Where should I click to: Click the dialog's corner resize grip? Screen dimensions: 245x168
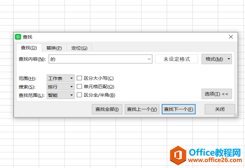(235, 115)
